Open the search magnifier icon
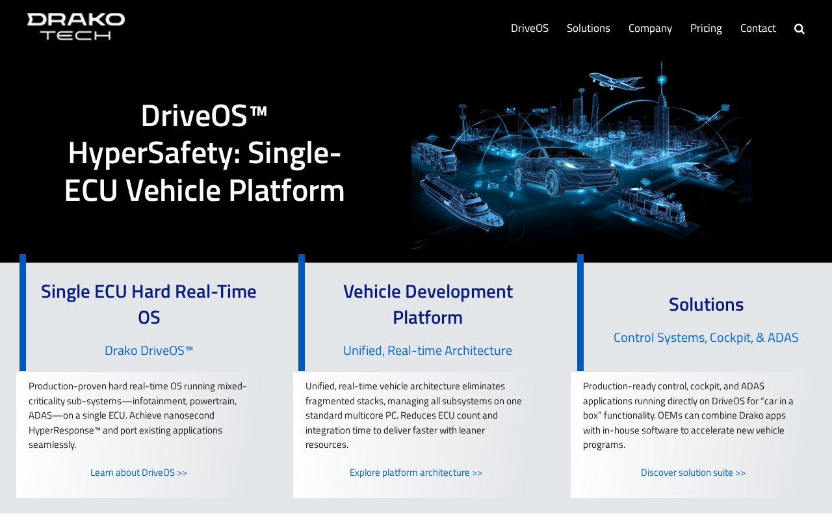Viewport: 832px width, 520px height. coord(799,29)
